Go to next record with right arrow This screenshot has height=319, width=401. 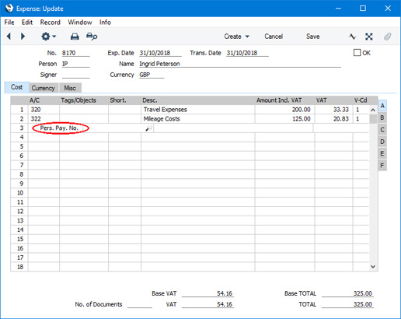click(23, 37)
